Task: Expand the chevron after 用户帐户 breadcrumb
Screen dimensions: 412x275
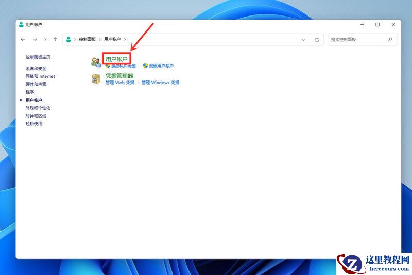Action: pyautogui.click(x=125, y=40)
